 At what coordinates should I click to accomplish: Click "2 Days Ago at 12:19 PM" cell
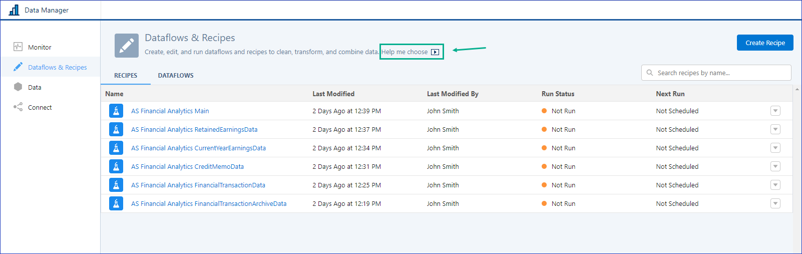346,204
